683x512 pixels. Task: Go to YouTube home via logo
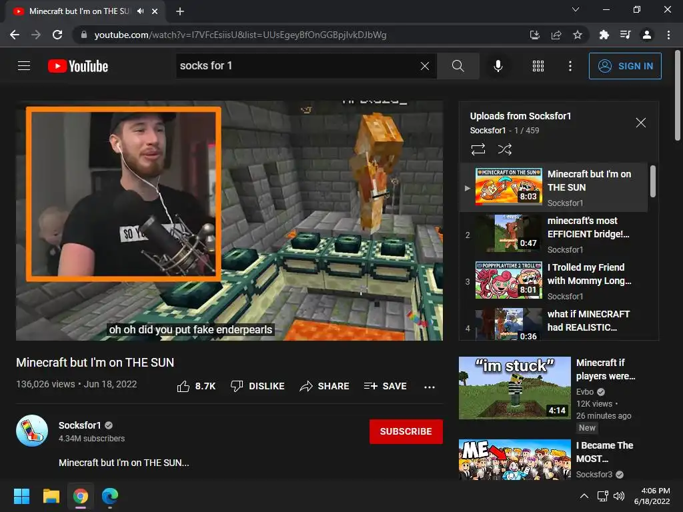coord(78,66)
